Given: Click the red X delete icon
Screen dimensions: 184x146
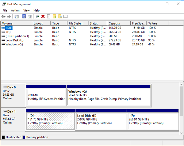Looking at the screenshot, I should [x=43, y=17].
